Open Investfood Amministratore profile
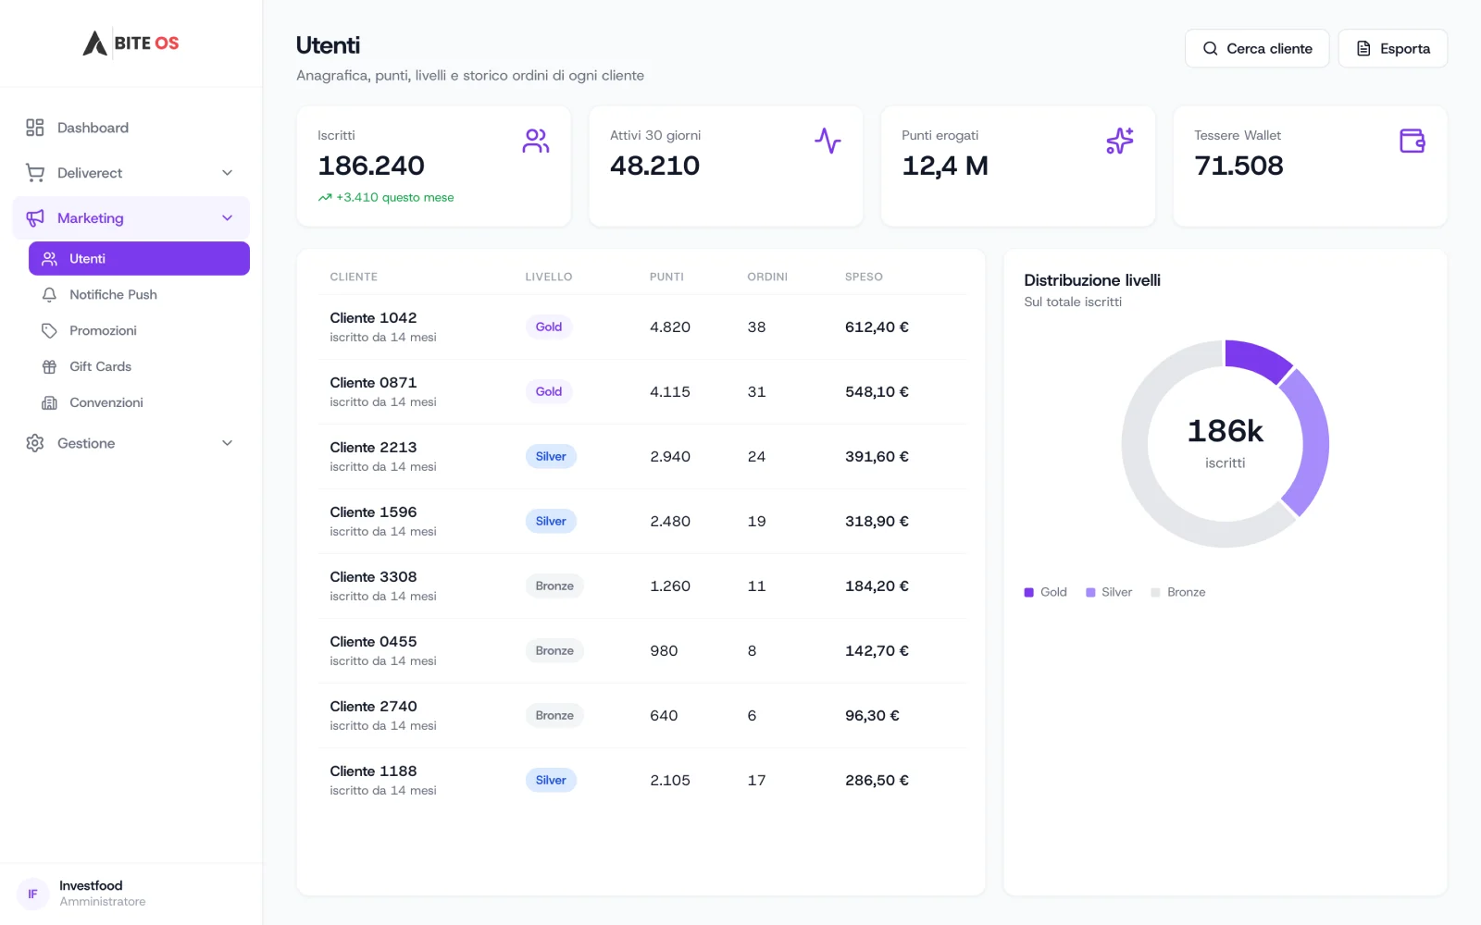This screenshot has height=925, width=1481. [131, 894]
